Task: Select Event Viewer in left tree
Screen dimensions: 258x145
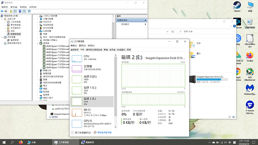Action: [x=14, y=25]
